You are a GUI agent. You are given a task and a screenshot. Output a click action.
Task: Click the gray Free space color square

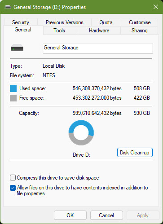click(x=13, y=98)
